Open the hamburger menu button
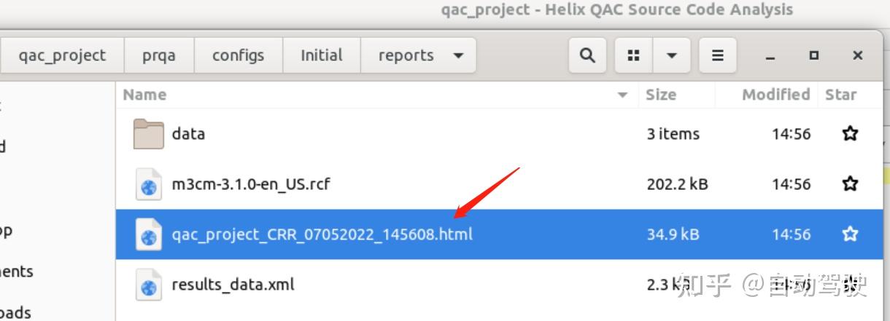890x321 pixels. click(718, 55)
